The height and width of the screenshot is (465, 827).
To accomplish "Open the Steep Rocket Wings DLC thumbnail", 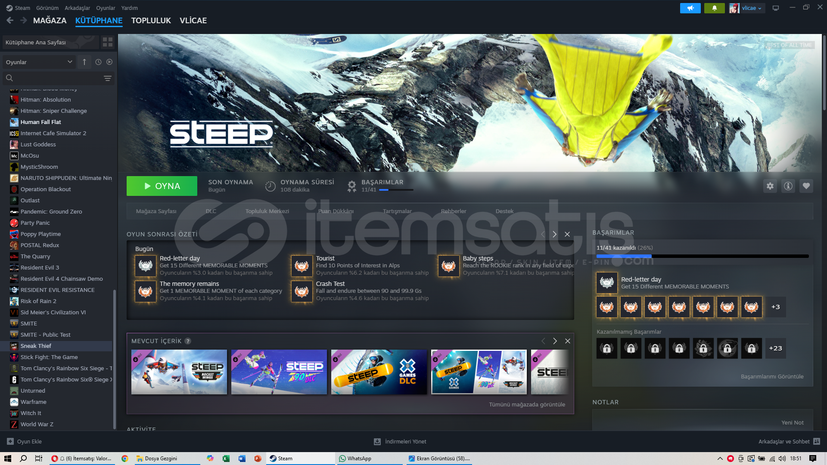I will 179,372.
